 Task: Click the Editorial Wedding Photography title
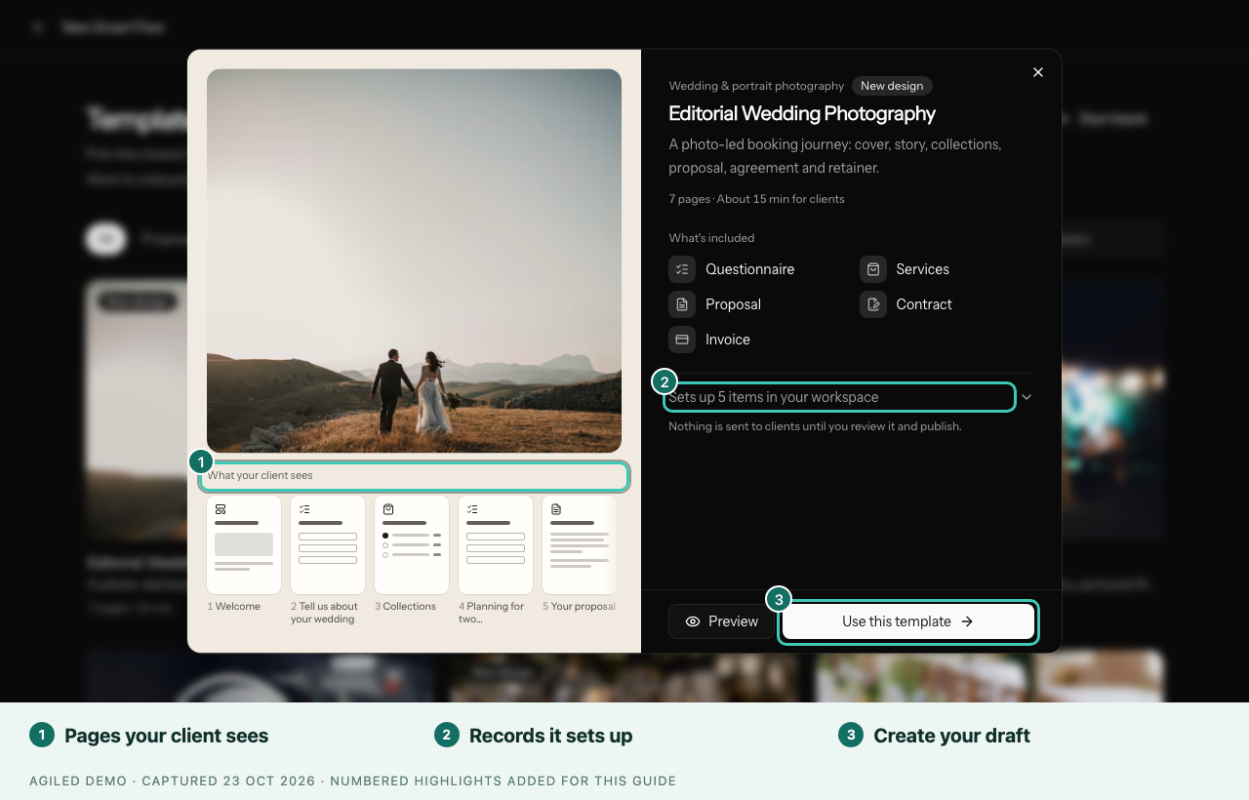point(802,113)
